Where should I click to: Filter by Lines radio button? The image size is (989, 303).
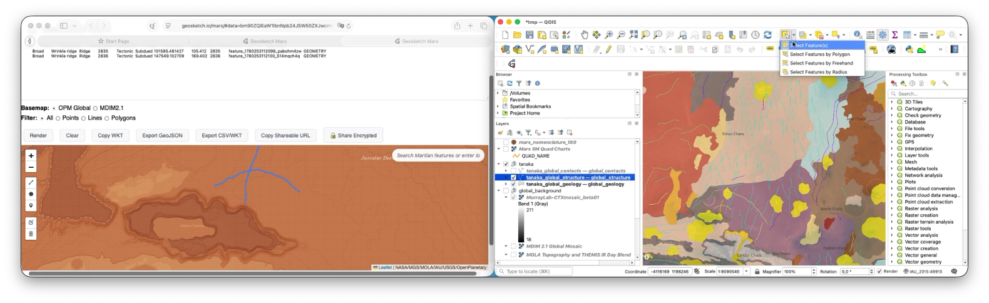[x=83, y=118]
